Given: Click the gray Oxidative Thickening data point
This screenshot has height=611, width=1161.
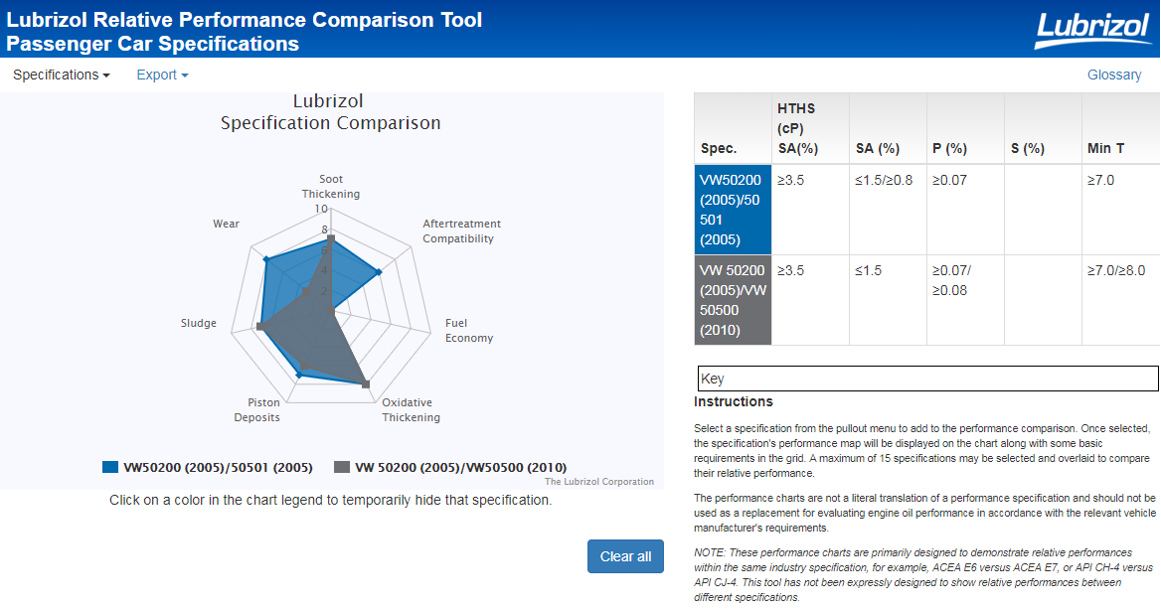Looking at the screenshot, I should [x=365, y=383].
